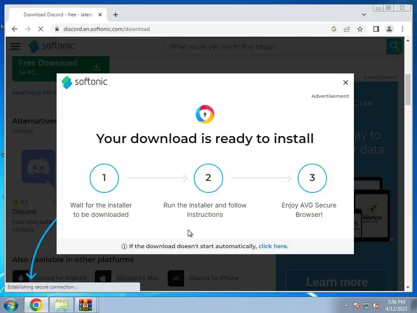Click the AVG Secure Browser logo

205,114
